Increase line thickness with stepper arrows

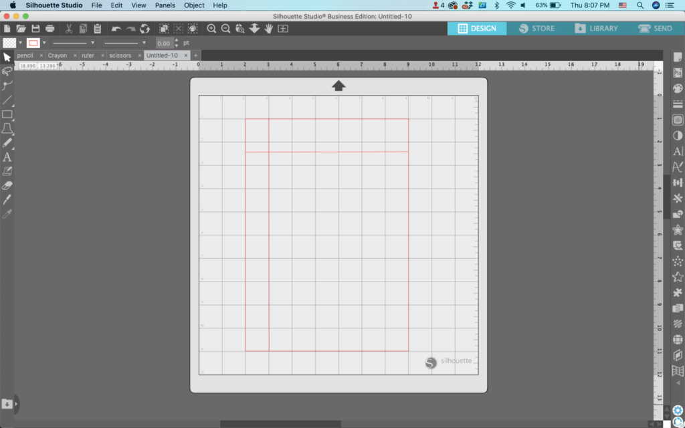click(177, 40)
